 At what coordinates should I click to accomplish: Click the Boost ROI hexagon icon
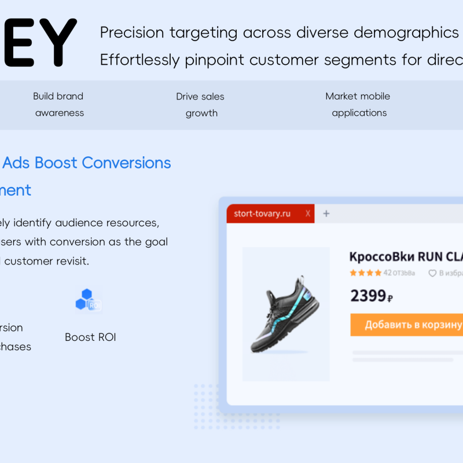88,299
